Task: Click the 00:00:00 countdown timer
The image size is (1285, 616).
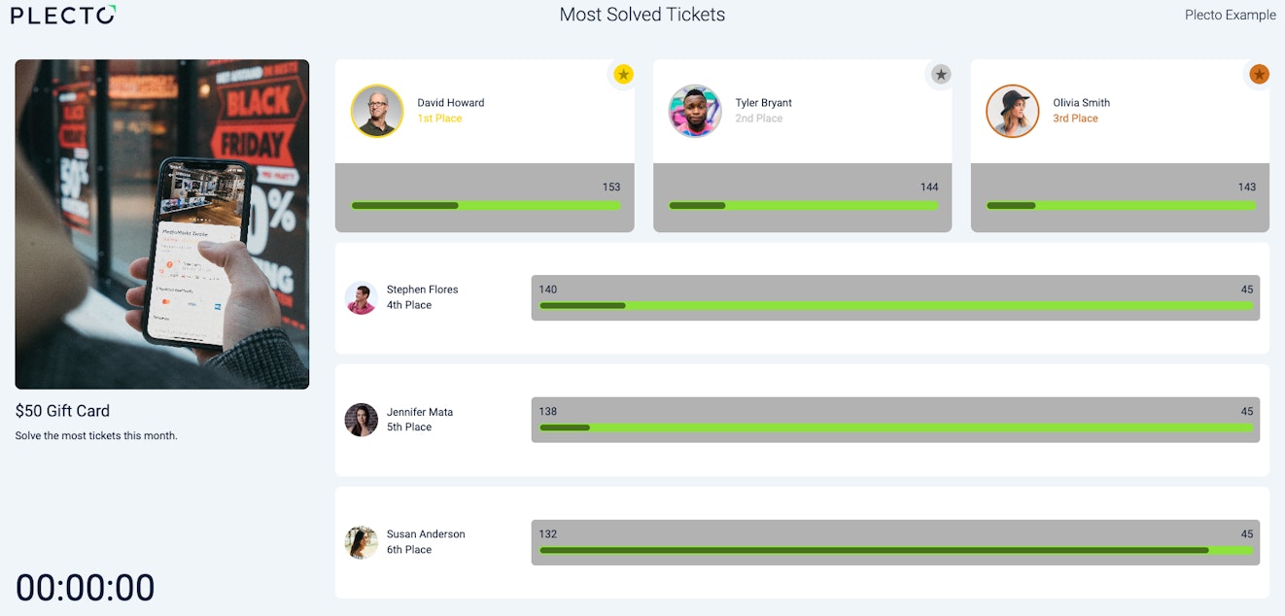Action: [86, 588]
